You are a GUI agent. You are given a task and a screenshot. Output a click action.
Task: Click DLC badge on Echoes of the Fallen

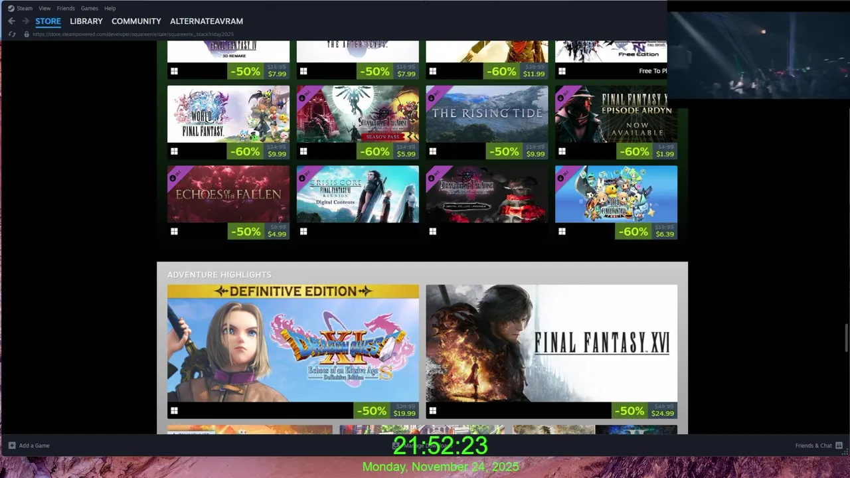(x=176, y=175)
